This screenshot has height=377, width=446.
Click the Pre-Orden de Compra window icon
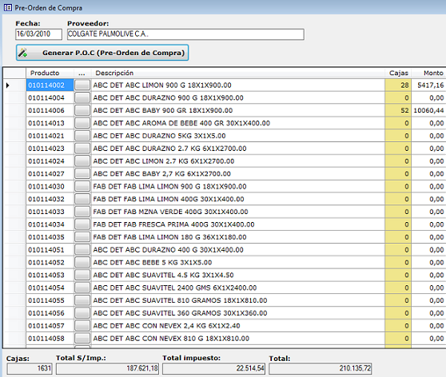pyautogui.click(x=8, y=8)
